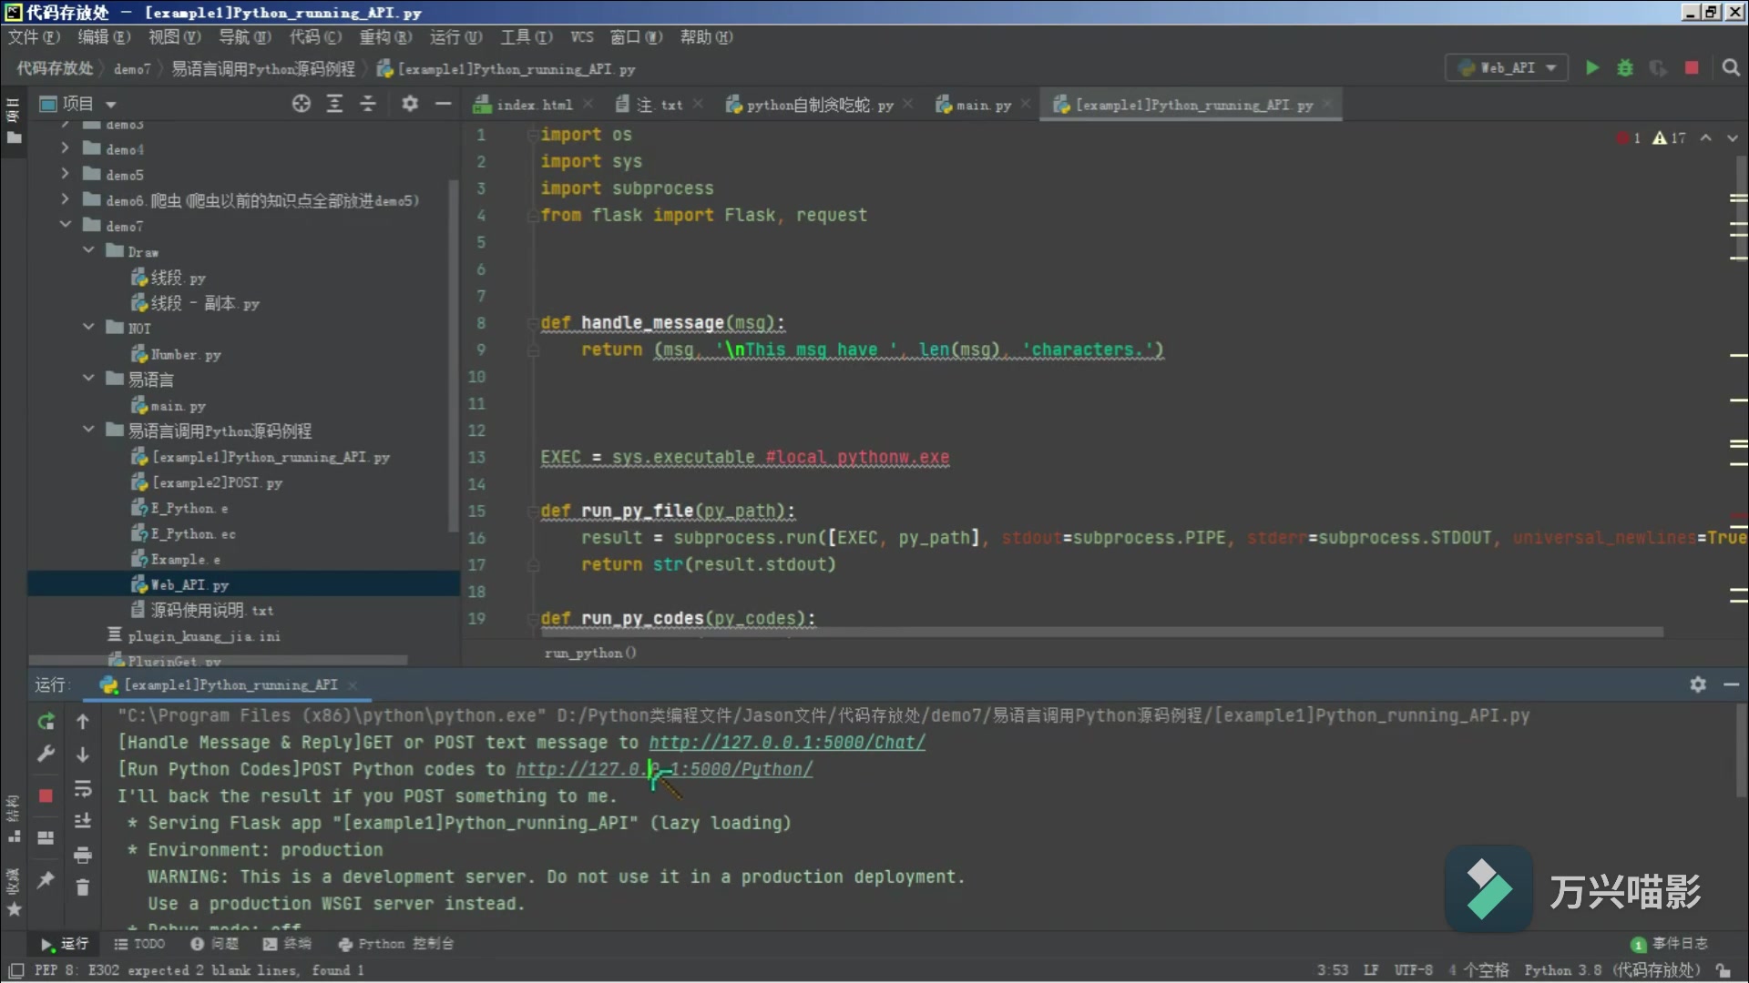The image size is (1749, 983).
Task: Collapse the Draw folder
Action: click(x=88, y=250)
